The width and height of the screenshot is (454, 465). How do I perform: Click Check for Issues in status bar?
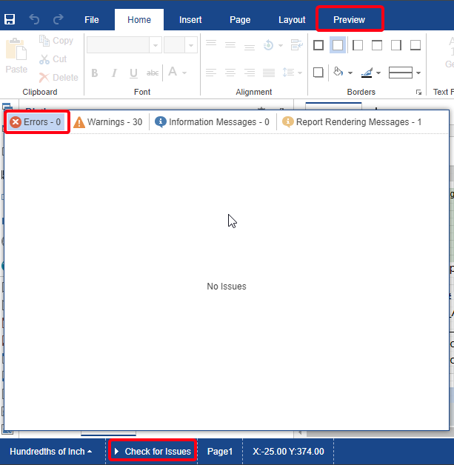tap(152, 451)
